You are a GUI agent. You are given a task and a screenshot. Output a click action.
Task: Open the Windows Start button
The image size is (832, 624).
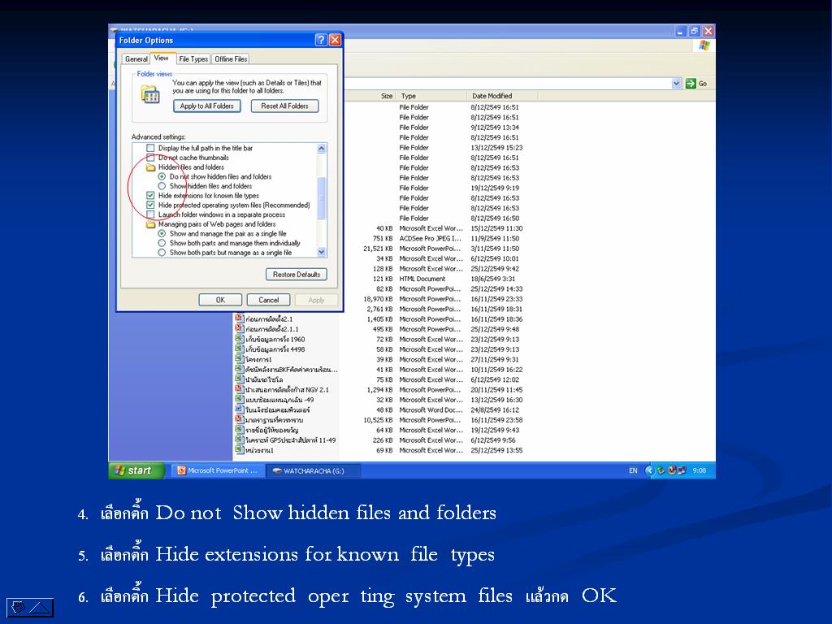pyautogui.click(x=136, y=470)
